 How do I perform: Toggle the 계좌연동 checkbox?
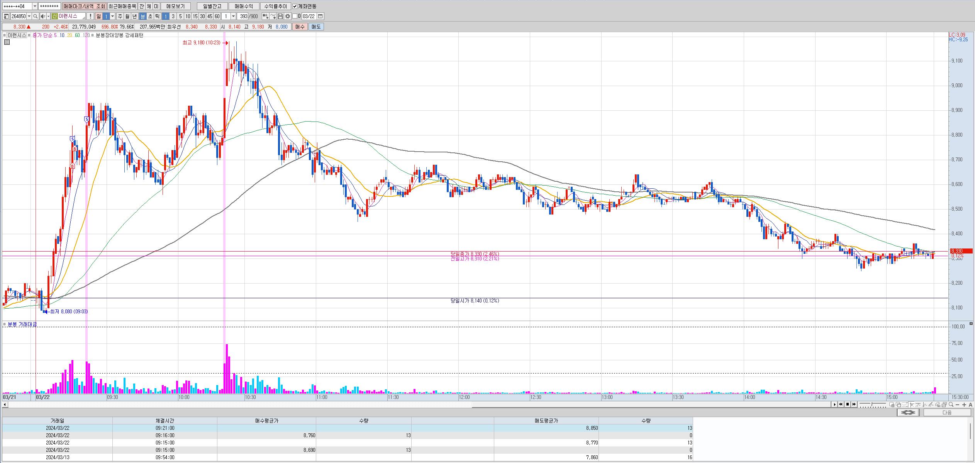click(x=295, y=6)
